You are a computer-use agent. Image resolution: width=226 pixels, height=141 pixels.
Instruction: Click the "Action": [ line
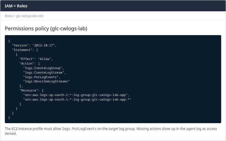point(30,63)
